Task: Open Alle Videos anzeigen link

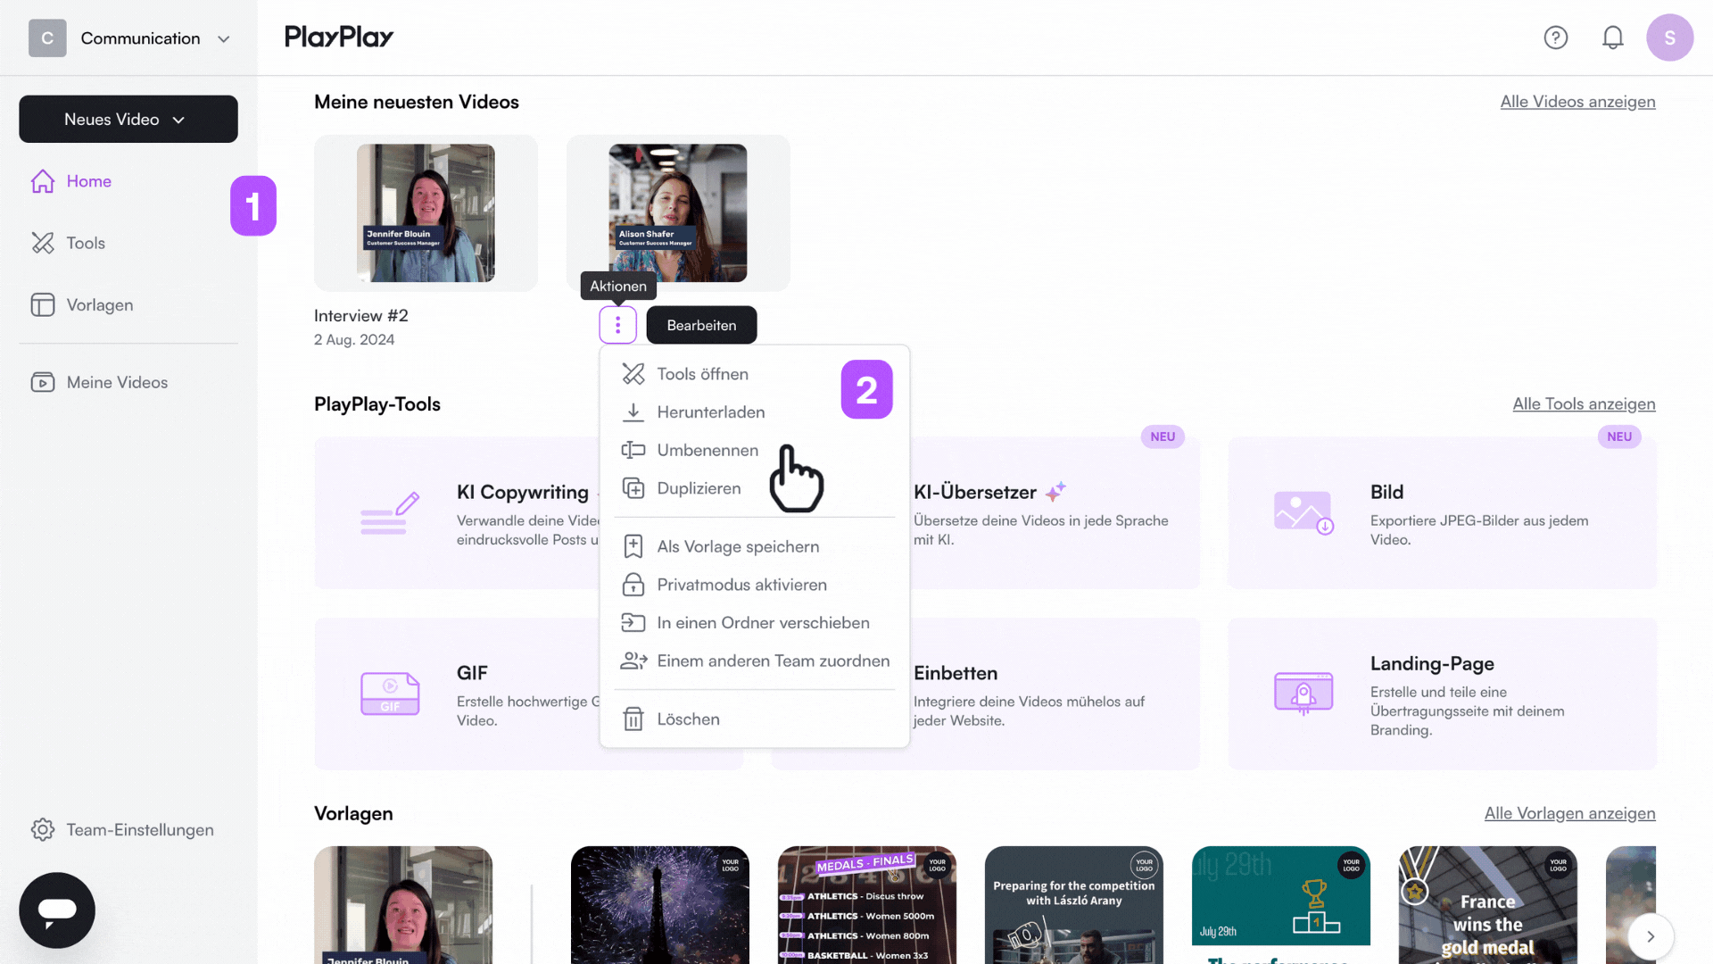Action: pos(1577,102)
